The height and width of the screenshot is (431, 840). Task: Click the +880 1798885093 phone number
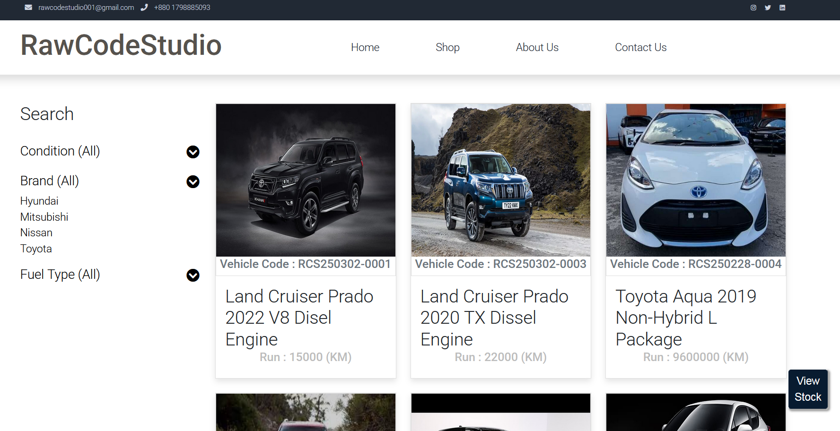coord(182,8)
